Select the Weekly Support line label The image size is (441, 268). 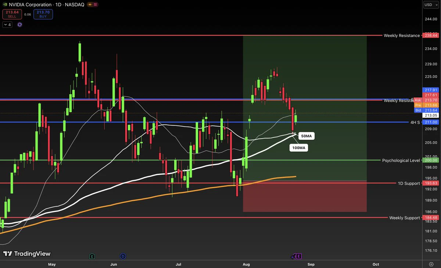(404, 218)
